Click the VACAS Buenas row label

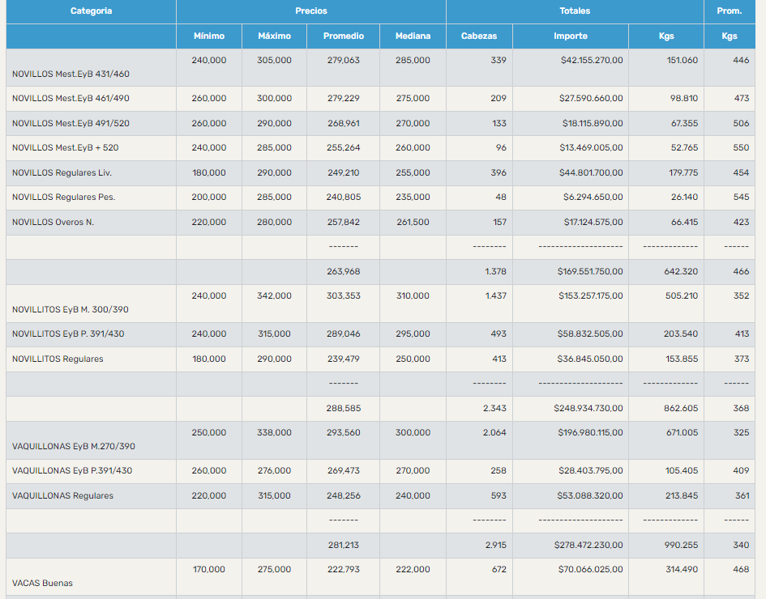pos(42,583)
